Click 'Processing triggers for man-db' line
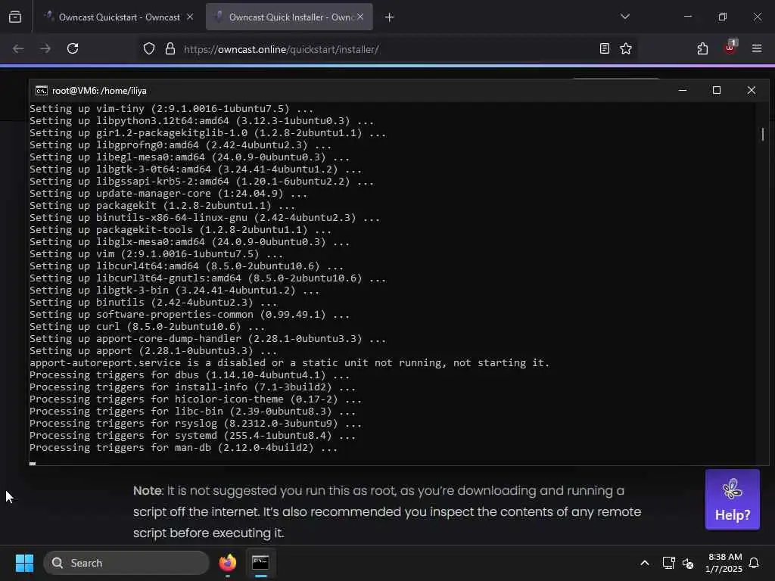Viewport: 775px width, 581px height. [183, 448]
